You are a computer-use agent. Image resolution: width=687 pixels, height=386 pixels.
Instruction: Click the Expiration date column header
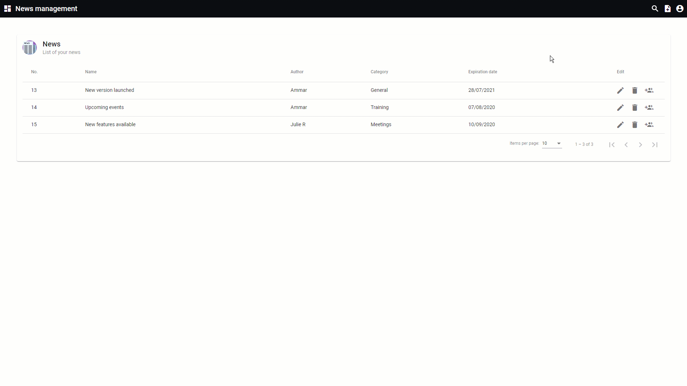(x=483, y=72)
